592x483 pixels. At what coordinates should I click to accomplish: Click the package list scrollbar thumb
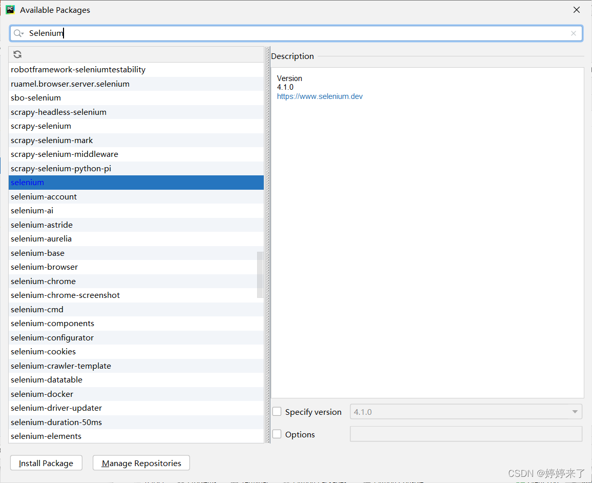260,275
